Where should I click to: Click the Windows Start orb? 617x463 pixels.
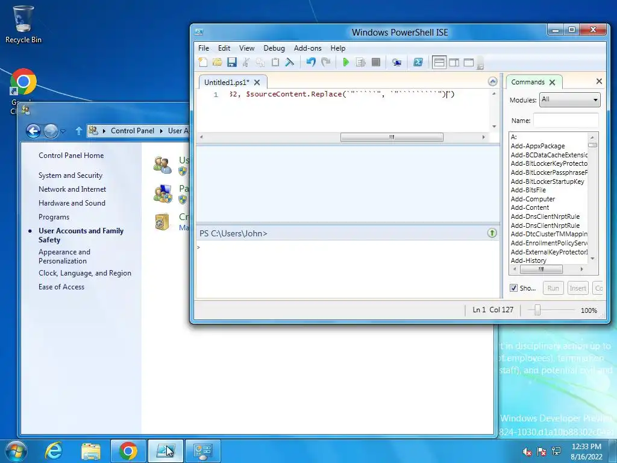(15, 451)
